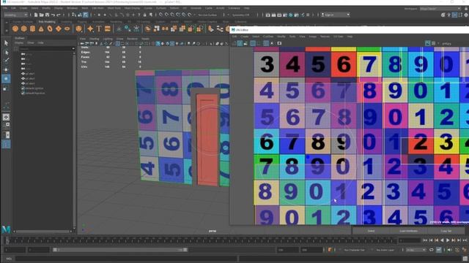Image resolution: width=469 pixels, height=263 pixels.
Task: Open the No Character Set dropdown
Action: (x=355, y=250)
